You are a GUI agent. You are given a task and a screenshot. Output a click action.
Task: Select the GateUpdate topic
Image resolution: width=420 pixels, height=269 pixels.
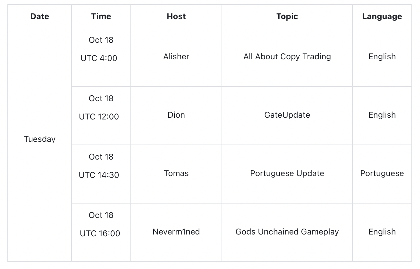[x=287, y=115]
